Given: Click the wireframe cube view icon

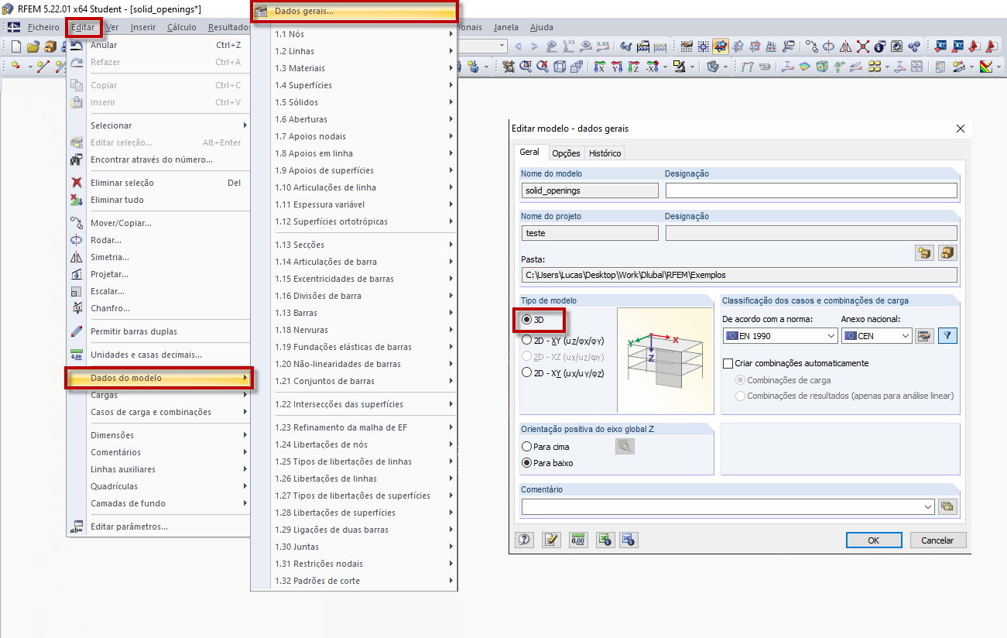Looking at the screenshot, I should (560, 67).
